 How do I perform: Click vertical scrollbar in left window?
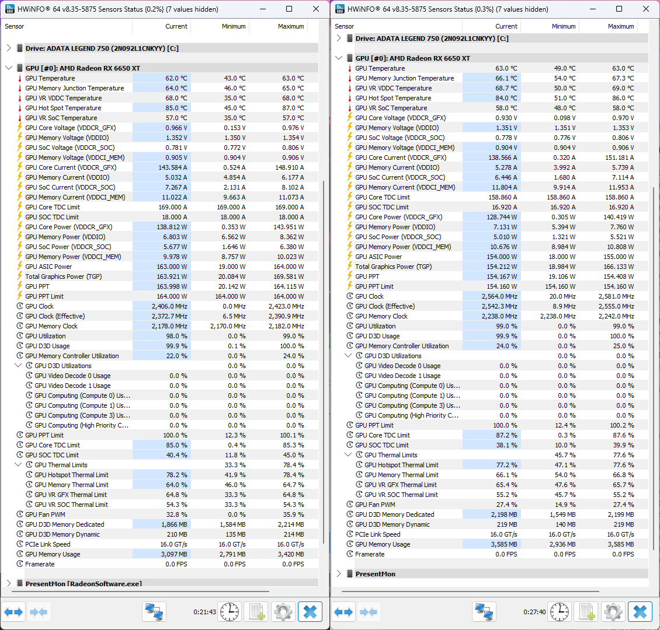tap(324, 362)
